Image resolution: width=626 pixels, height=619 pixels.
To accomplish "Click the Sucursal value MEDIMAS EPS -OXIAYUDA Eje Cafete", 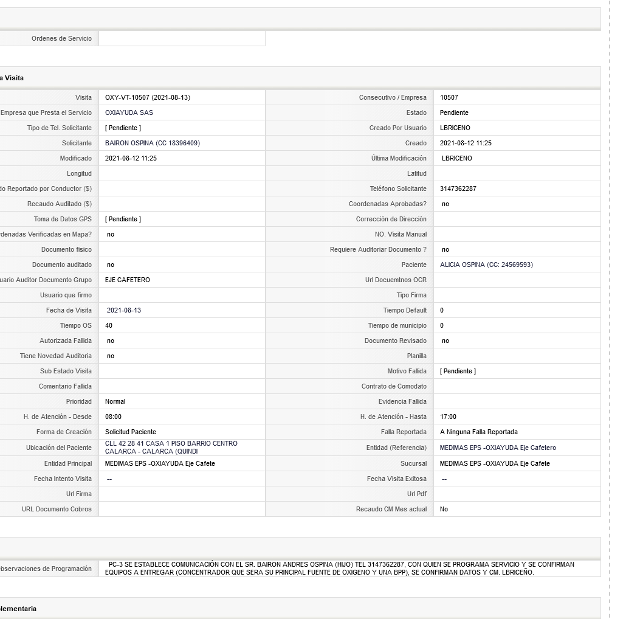I will click(x=495, y=463).
